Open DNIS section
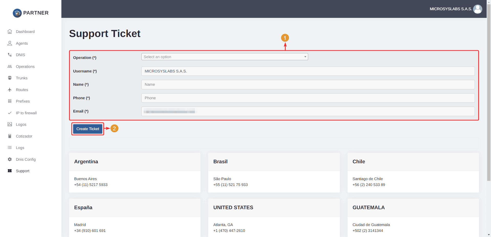 tap(20, 55)
